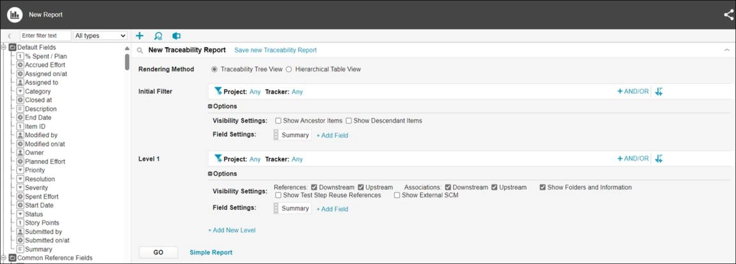Viewport: 736px width, 264px height.
Task: Click the Initial Filter sort order icon
Action: (659, 91)
